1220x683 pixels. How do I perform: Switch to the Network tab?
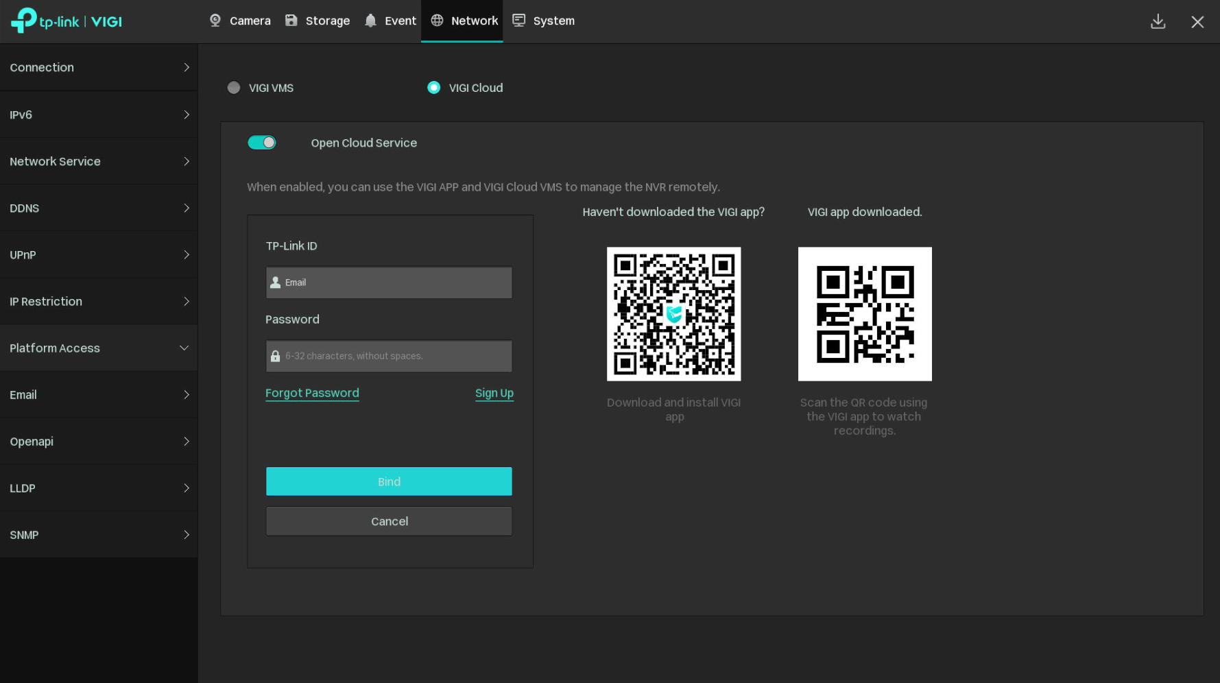pyautogui.click(x=462, y=21)
